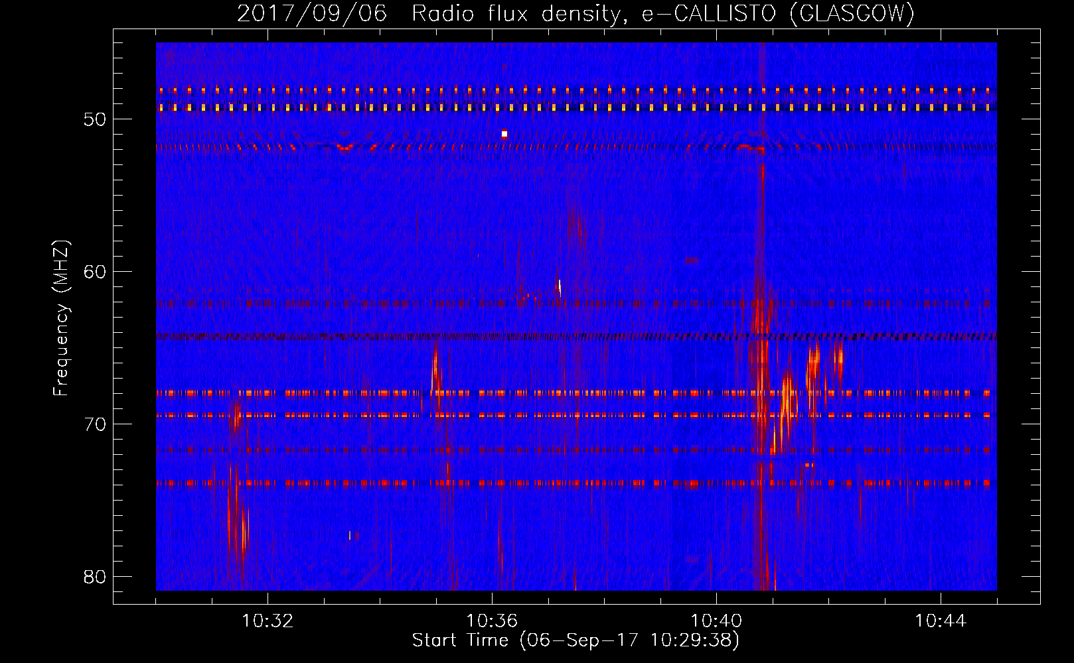Viewport: 1074px width, 663px height.
Task: Click the plot title "2017/09/06 Radio flux density, e-CALLISTO (GLASGOW)"
Action: 575,13
